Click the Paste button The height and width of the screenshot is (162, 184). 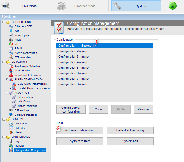[x=121, y=110]
